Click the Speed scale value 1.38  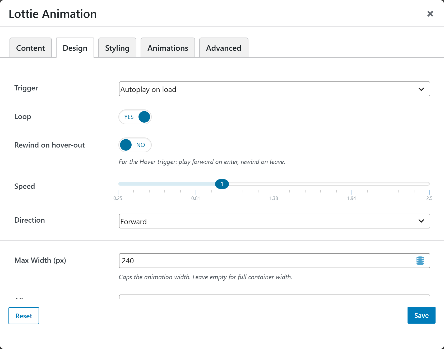pyautogui.click(x=274, y=198)
